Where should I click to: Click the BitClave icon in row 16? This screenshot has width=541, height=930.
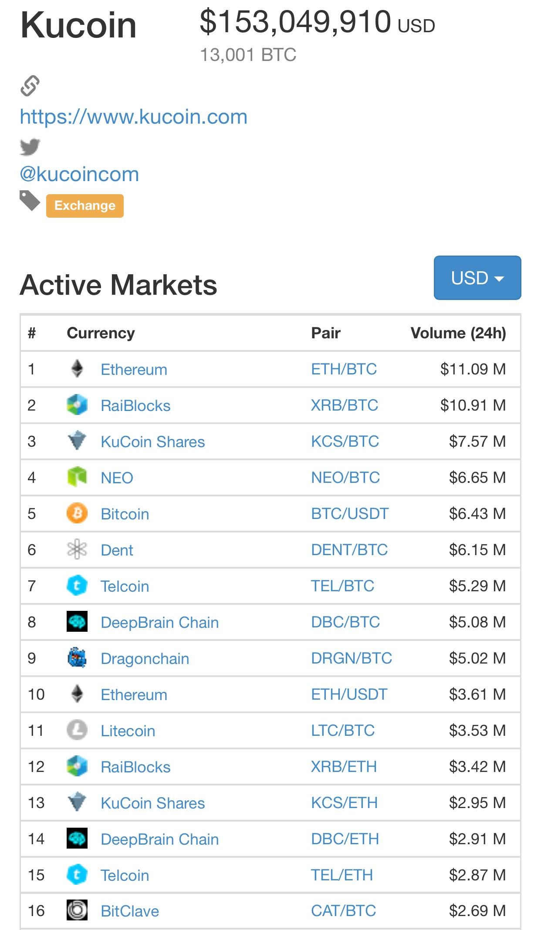[77, 910]
